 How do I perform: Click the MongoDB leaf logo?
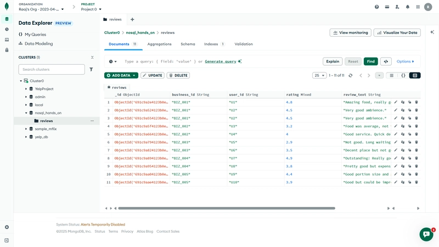tap(7, 7)
